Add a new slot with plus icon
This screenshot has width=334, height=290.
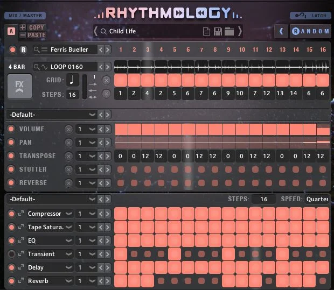(x=23, y=27)
